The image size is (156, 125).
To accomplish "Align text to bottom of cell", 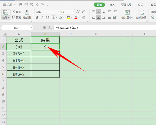I will (x=104, y=12).
